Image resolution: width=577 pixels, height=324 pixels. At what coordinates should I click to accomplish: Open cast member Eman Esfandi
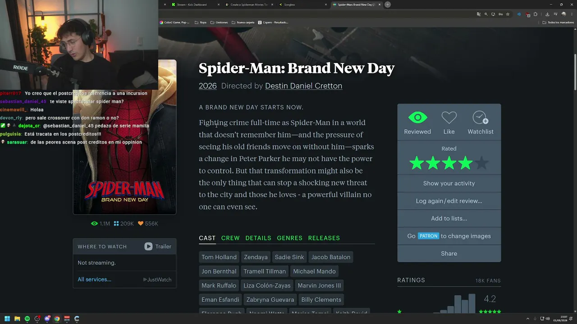click(220, 300)
